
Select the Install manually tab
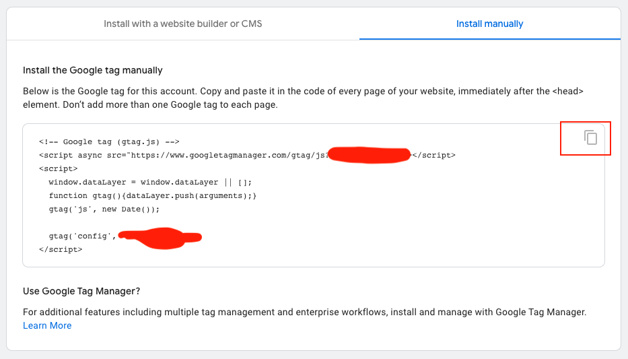click(x=489, y=24)
